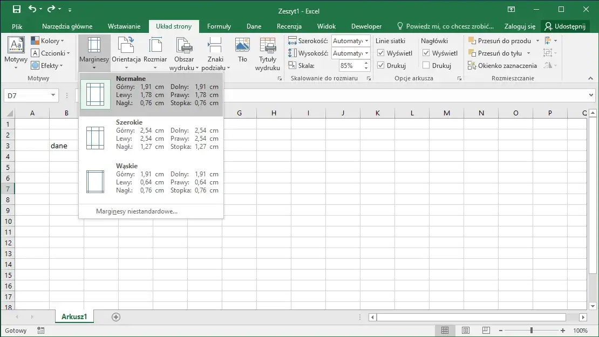
Task: Open the Motywy themes gallery
Action: (x=16, y=53)
